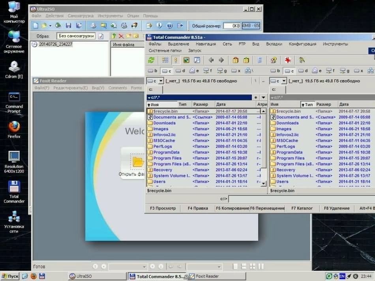Switch Total Commander to brief view icon
Viewport: 375px width, 281px height.
coord(165,60)
